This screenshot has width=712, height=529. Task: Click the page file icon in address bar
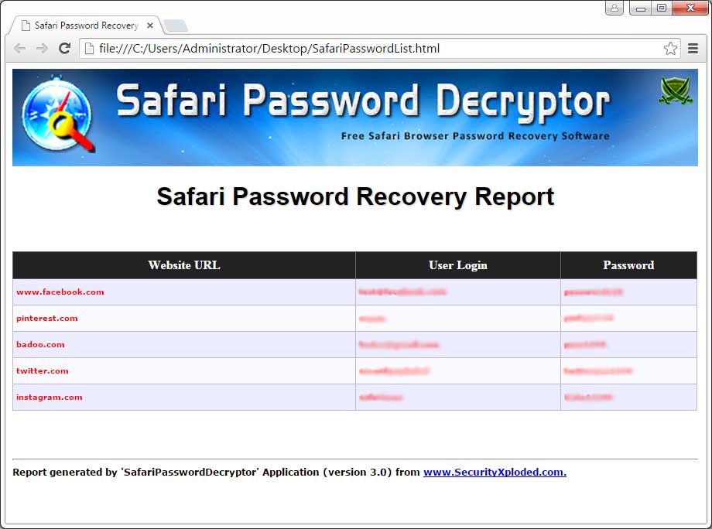pos(90,49)
